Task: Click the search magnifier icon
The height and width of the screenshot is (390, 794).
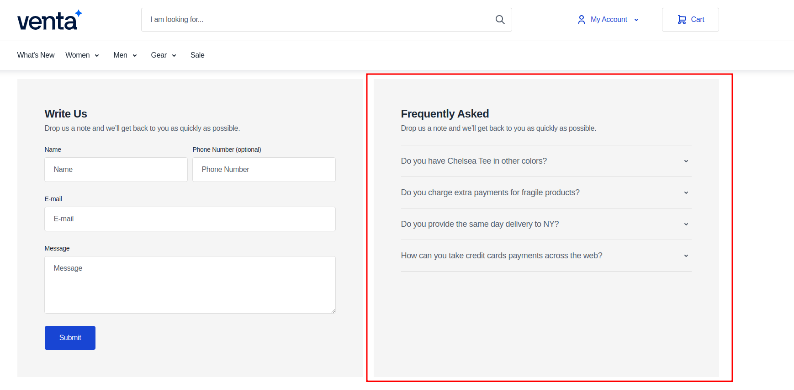Action: pyautogui.click(x=500, y=20)
